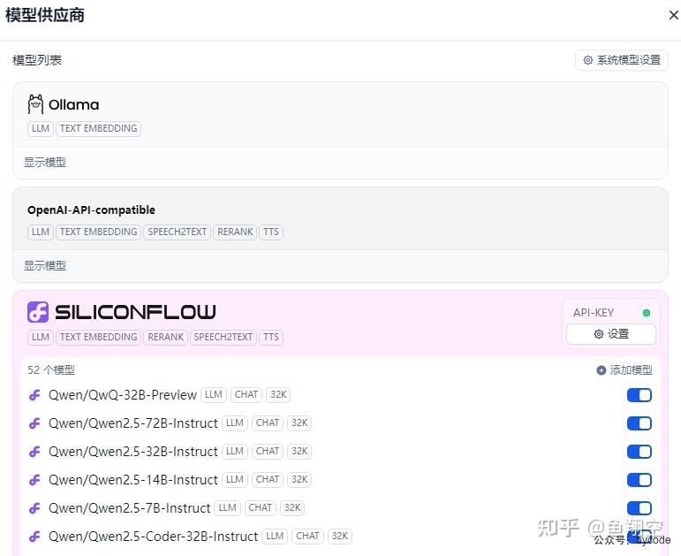Click the plus icon beside 添加模型
This screenshot has width=681, height=556.
pos(602,370)
